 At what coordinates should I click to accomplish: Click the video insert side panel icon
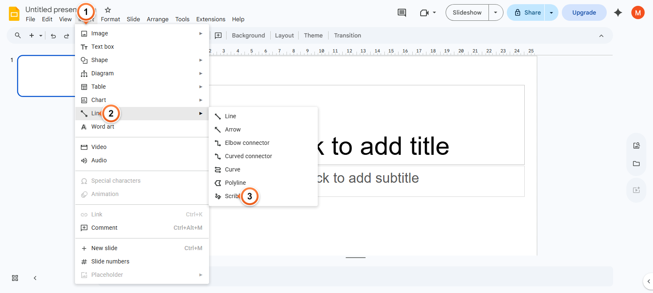click(x=636, y=190)
